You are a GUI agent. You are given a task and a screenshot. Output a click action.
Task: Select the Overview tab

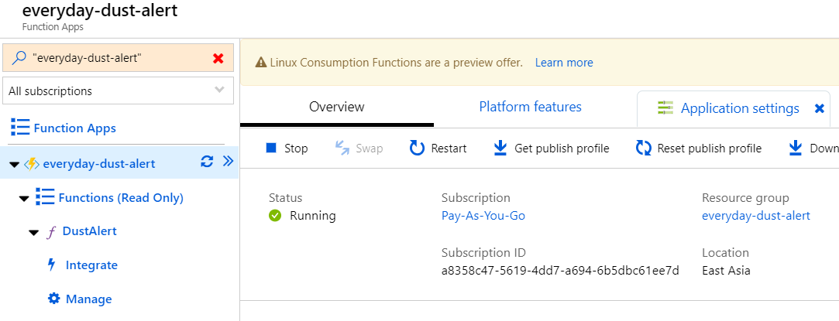336,107
